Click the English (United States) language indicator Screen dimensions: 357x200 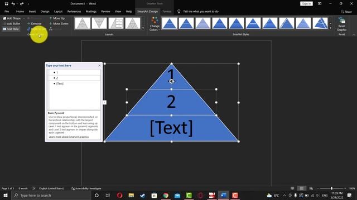(51, 188)
